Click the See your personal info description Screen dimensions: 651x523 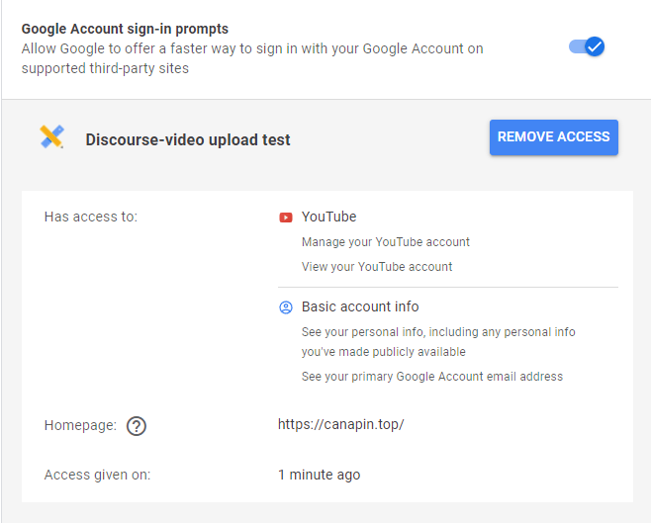pos(438,342)
